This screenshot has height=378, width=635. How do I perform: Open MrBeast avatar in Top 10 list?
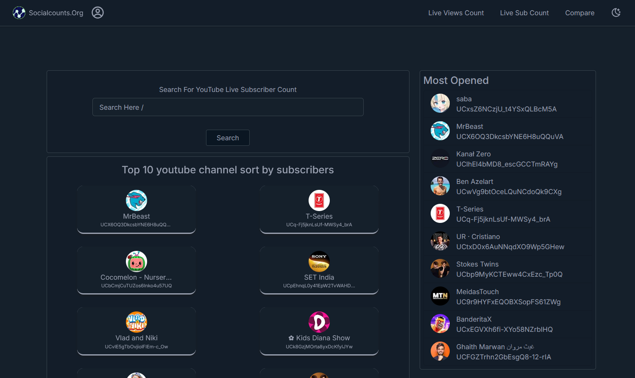136,200
